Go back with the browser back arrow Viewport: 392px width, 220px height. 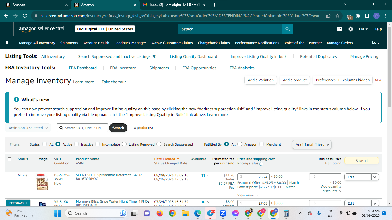pyautogui.click(x=6, y=16)
